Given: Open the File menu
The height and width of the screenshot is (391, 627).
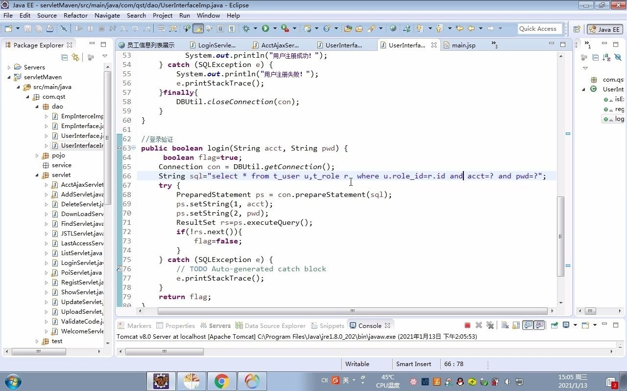Looking at the screenshot, I should (x=8, y=15).
